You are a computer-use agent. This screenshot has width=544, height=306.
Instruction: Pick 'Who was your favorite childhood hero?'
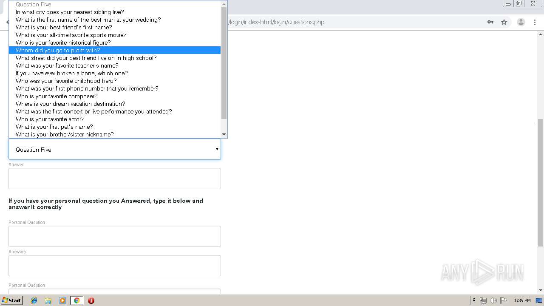coord(115,81)
